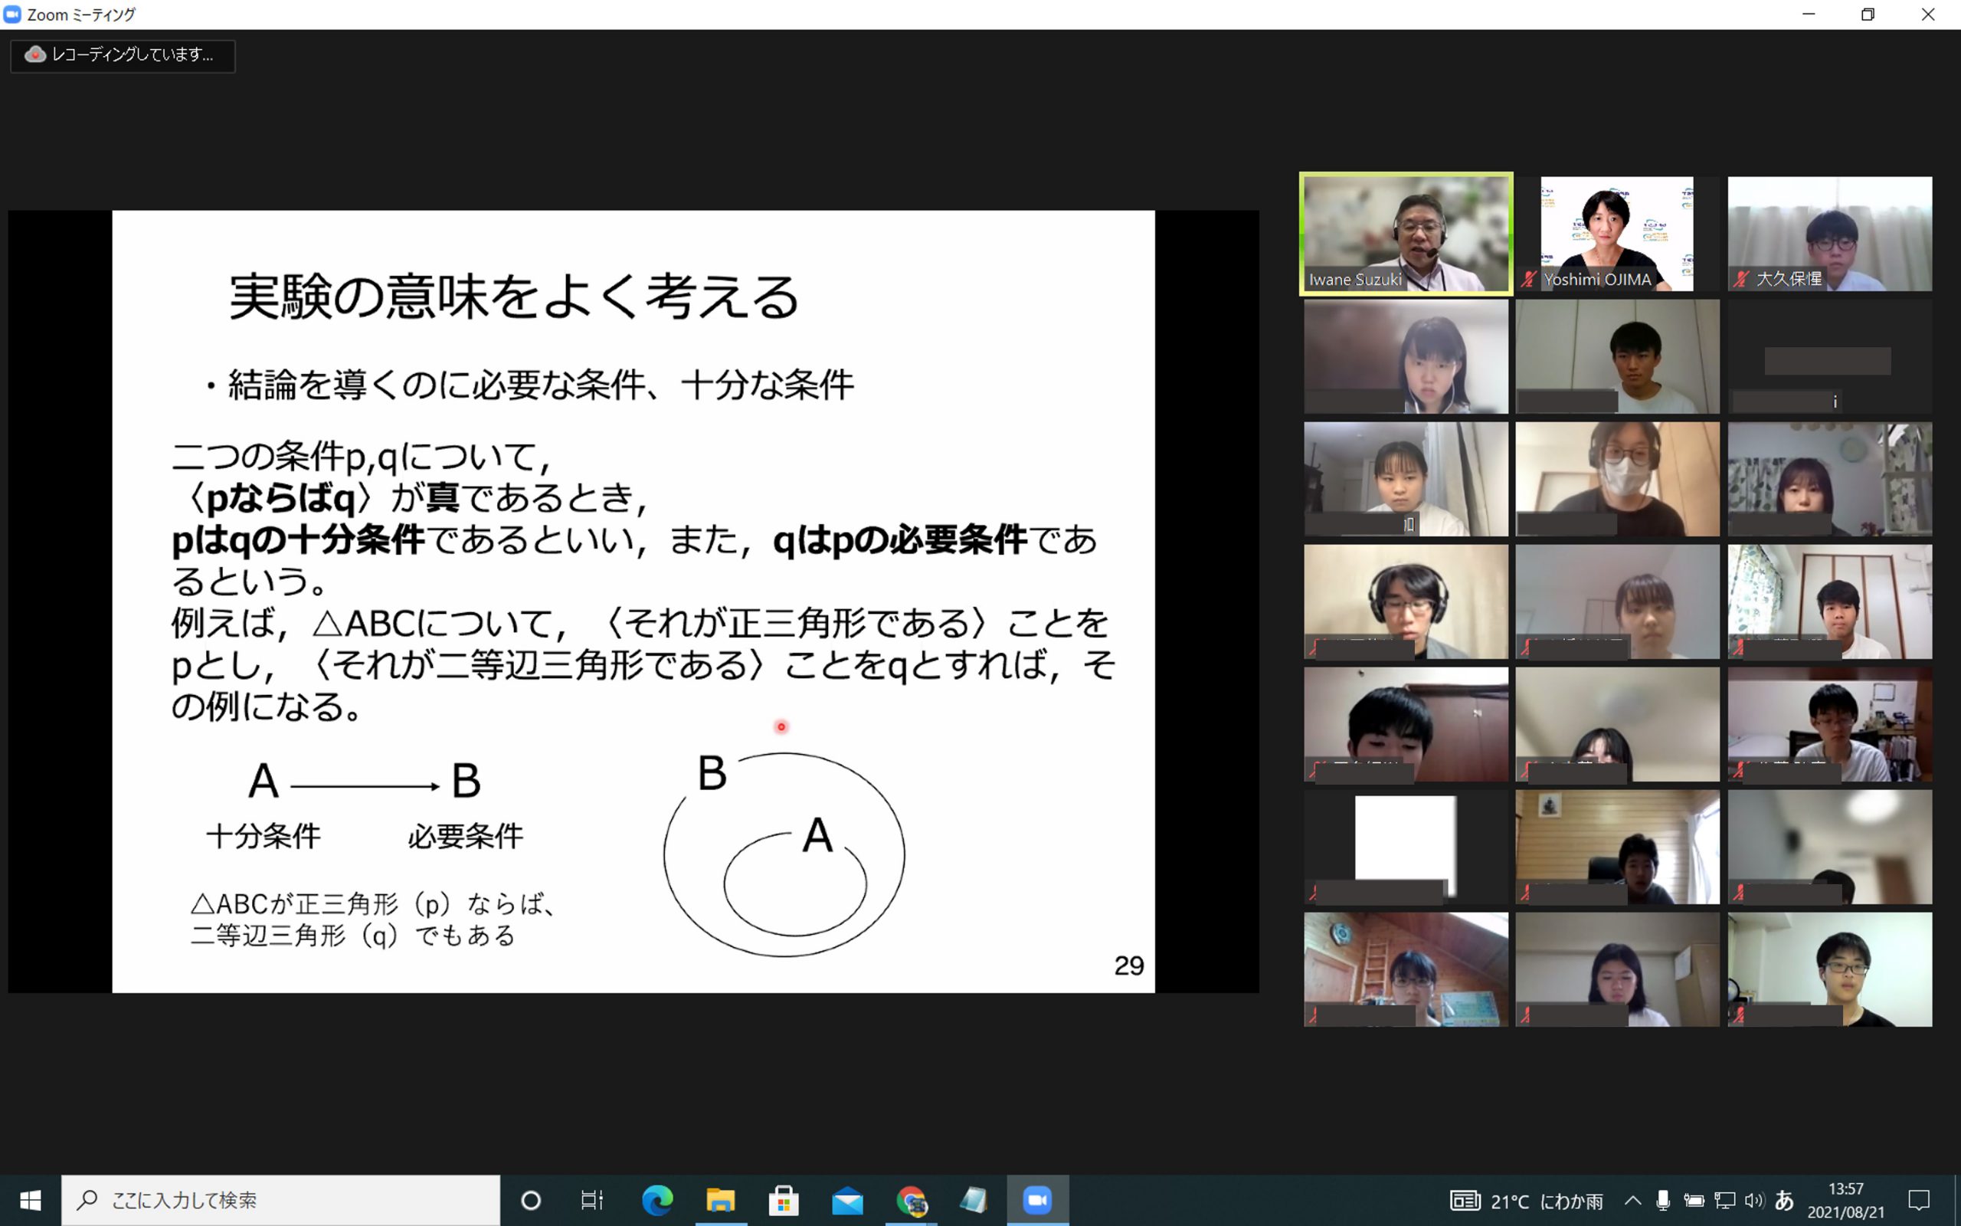Click the Zoom recording status indicator
1961x1226 pixels.
pyautogui.click(x=123, y=55)
